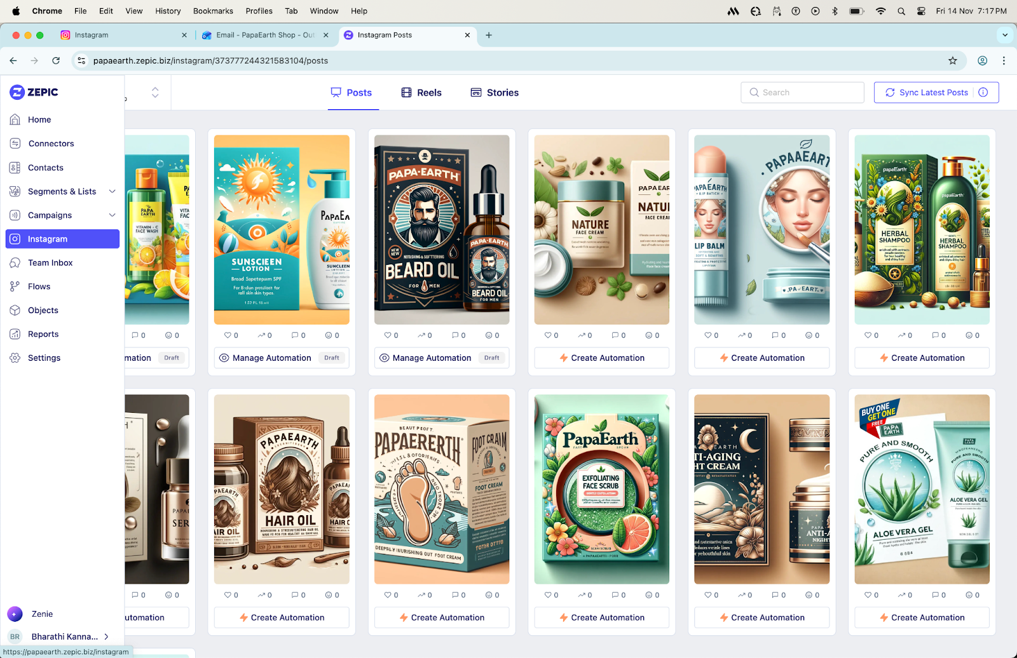Expand Segments & Lists submenu
Viewport: 1017px width, 658px height.
[113, 191]
